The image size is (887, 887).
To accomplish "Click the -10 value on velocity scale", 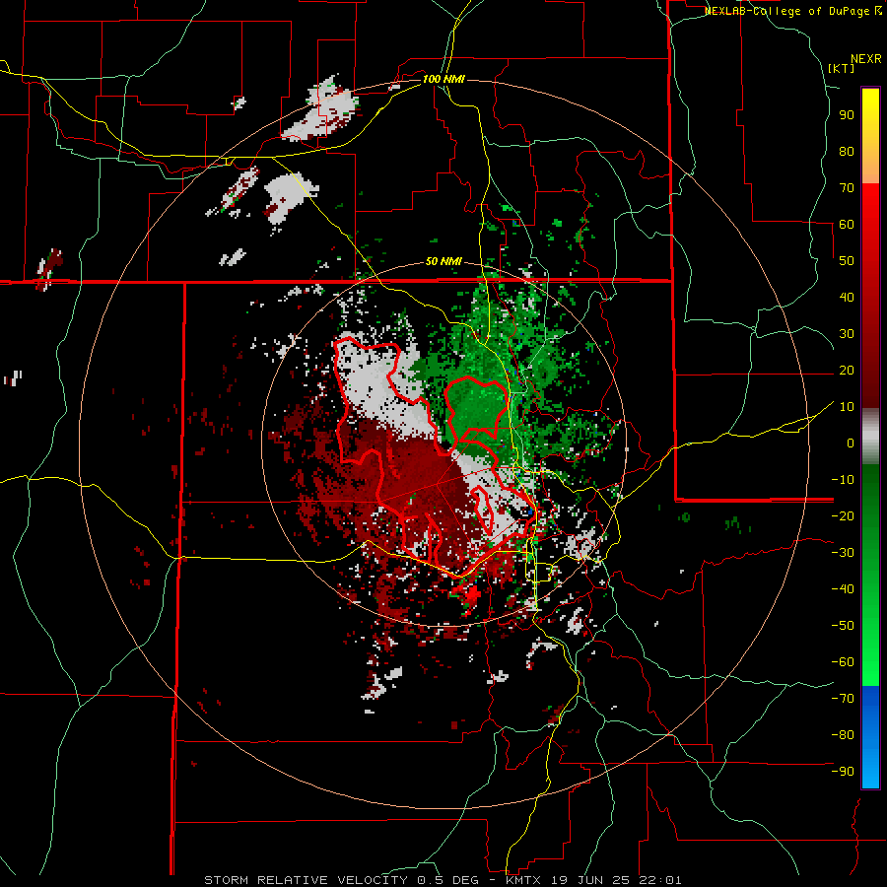I will (x=843, y=480).
